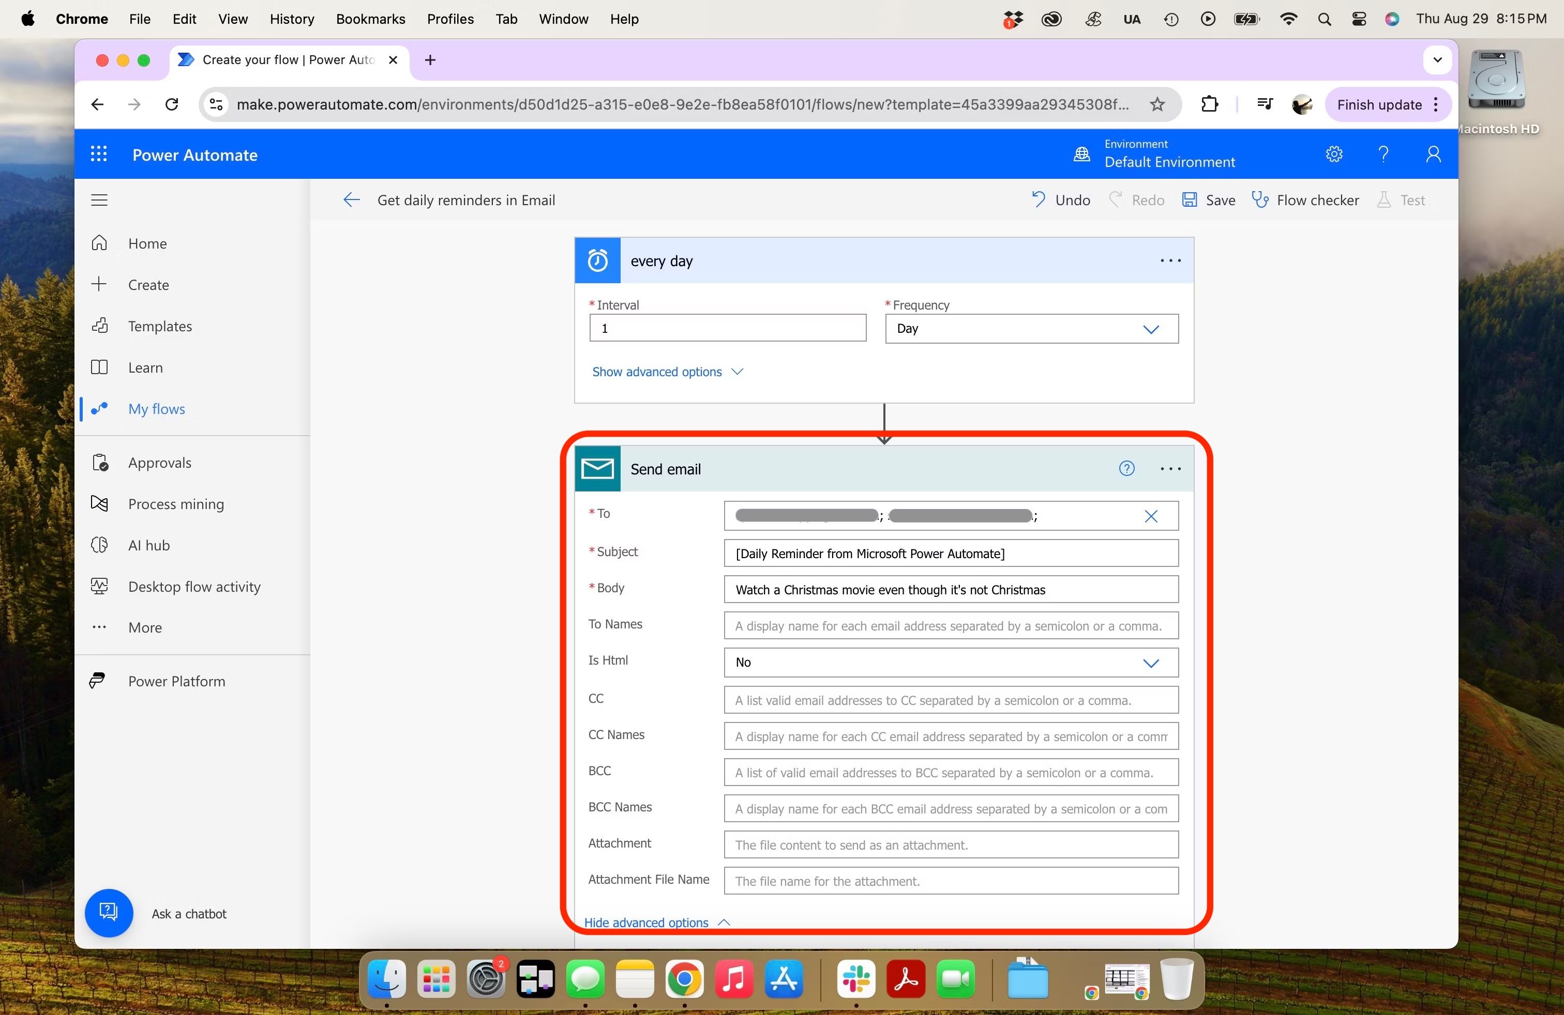The height and width of the screenshot is (1015, 1564).
Task: Click the Attachment content field
Action: 951,845
